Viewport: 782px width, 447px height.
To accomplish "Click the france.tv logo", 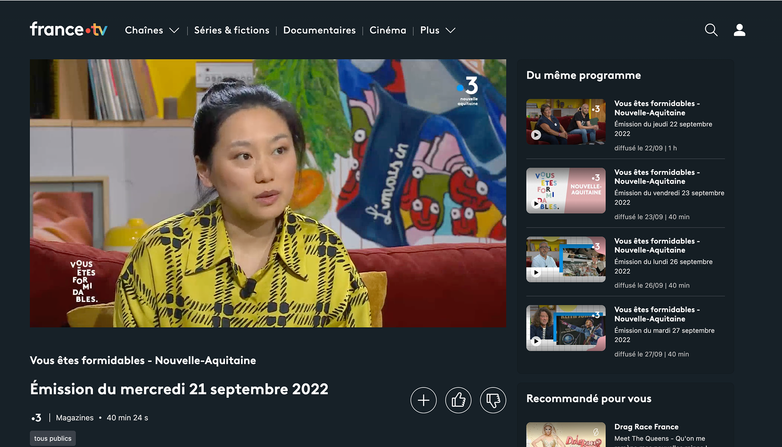I will pos(68,29).
